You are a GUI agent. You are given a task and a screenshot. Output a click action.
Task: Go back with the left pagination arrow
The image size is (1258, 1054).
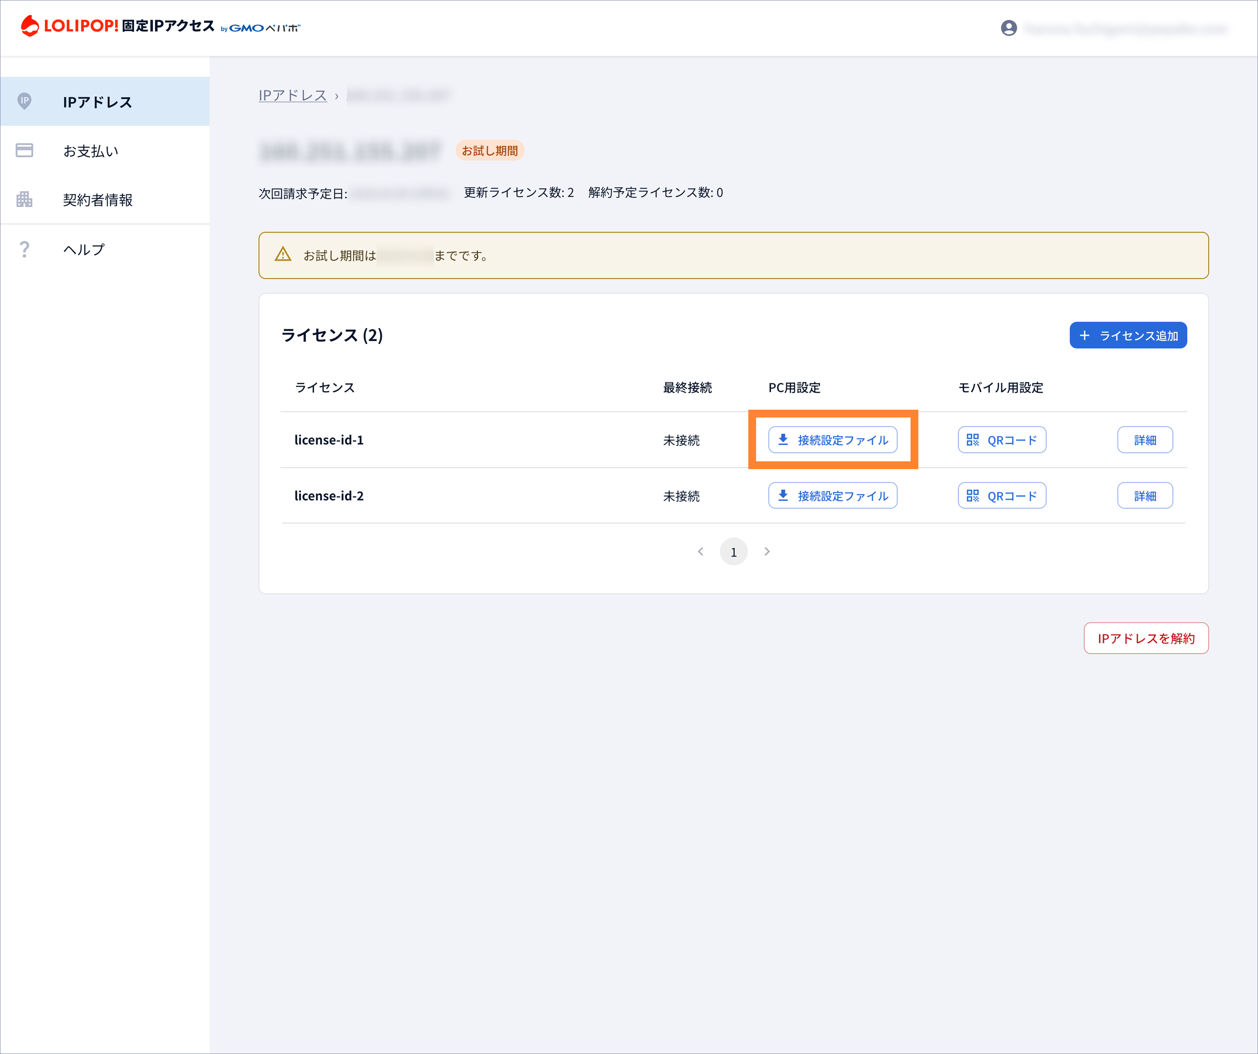(700, 551)
